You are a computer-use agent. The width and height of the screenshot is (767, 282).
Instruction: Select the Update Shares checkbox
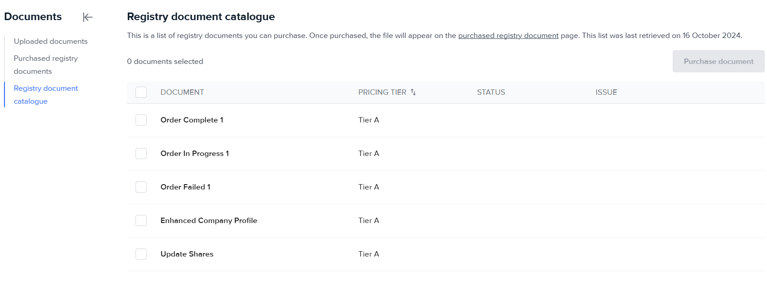pyautogui.click(x=141, y=254)
